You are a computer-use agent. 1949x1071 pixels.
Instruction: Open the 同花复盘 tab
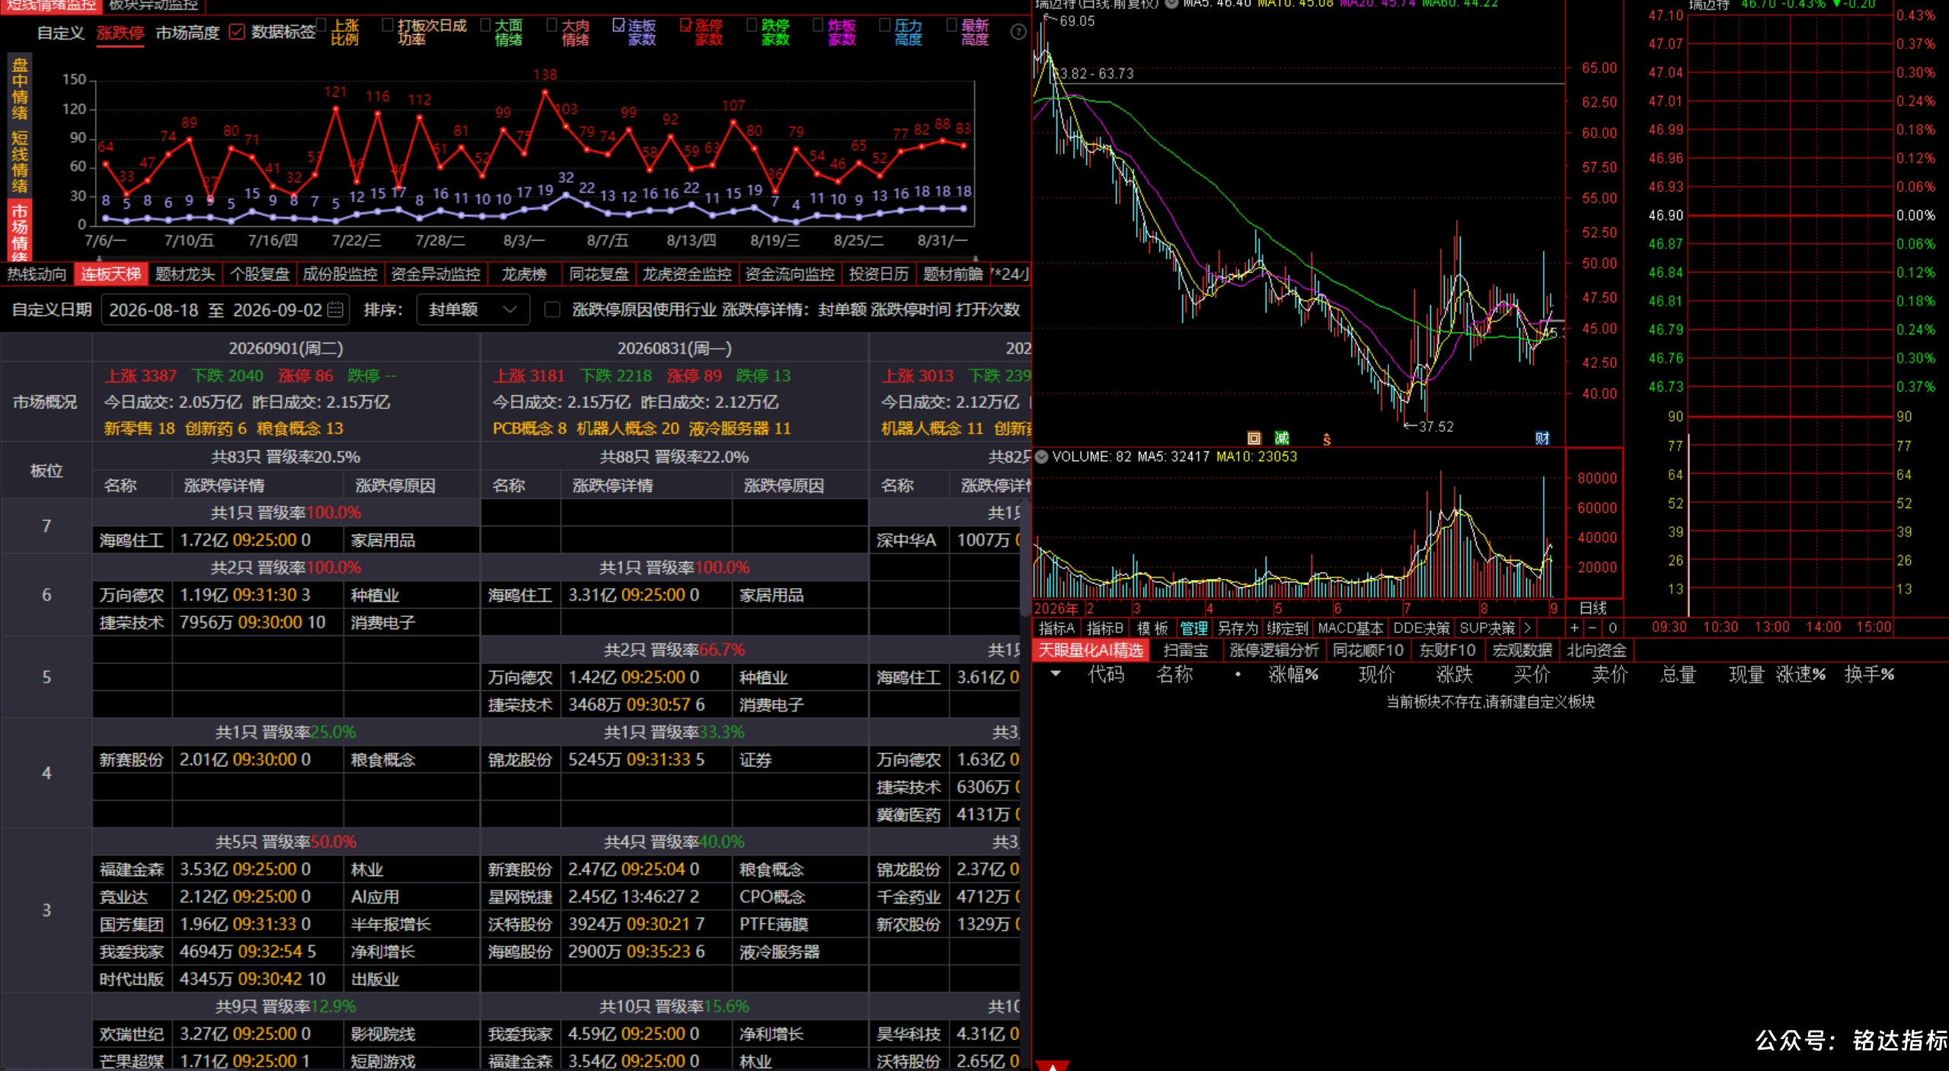click(599, 274)
